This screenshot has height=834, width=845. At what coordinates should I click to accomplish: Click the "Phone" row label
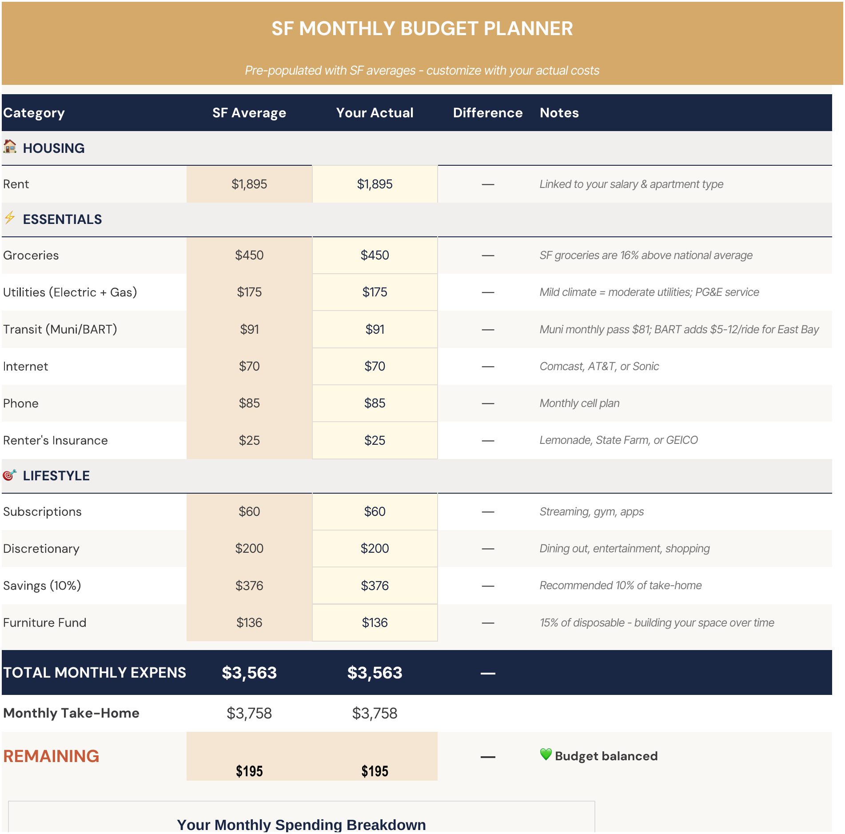21,403
